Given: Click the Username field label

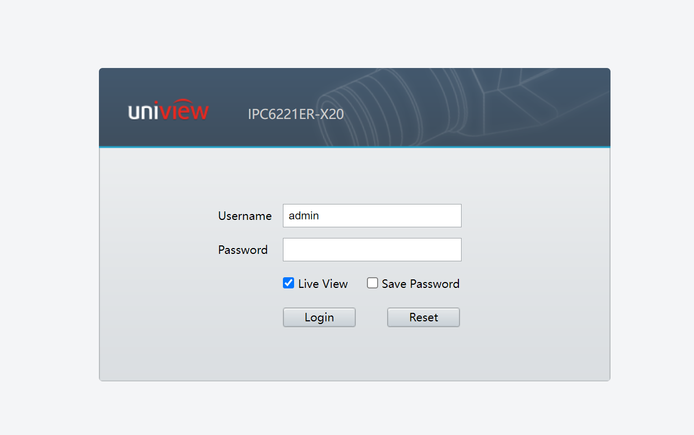Looking at the screenshot, I should (x=245, y=216).
